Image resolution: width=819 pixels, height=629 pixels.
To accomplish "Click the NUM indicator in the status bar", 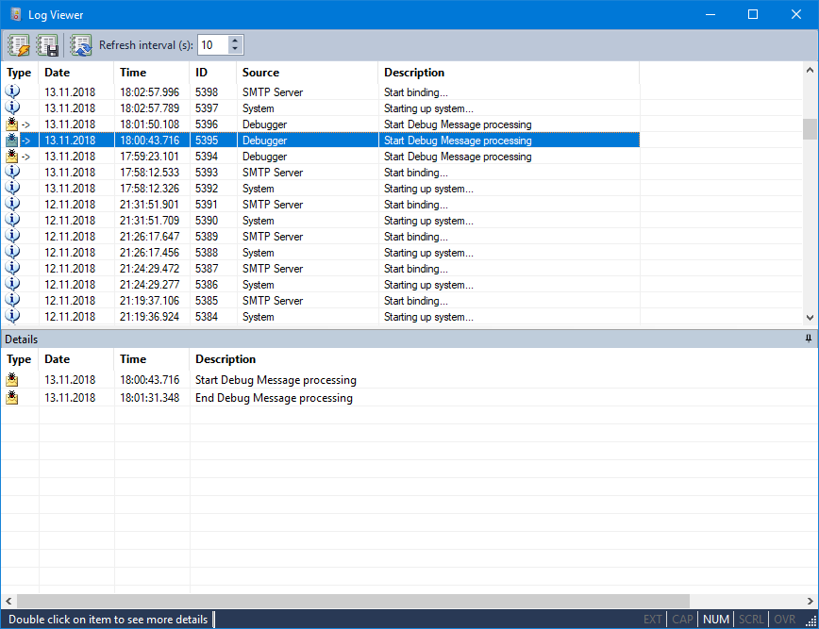I will point(715,620).
